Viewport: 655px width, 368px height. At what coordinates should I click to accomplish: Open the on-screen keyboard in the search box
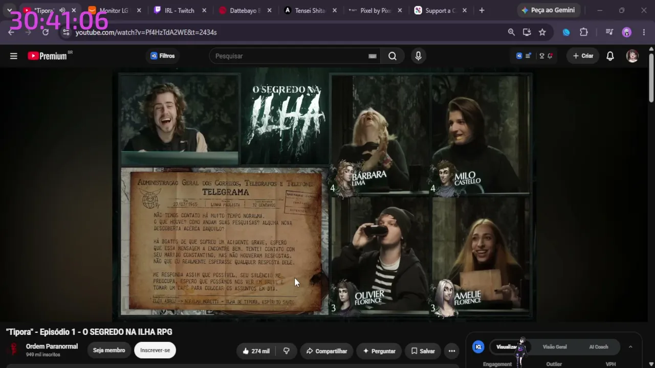[x=373, y=56]
